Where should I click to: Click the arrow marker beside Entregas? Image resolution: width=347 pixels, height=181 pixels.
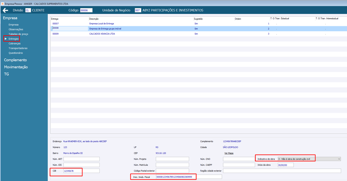pos(6,39)
